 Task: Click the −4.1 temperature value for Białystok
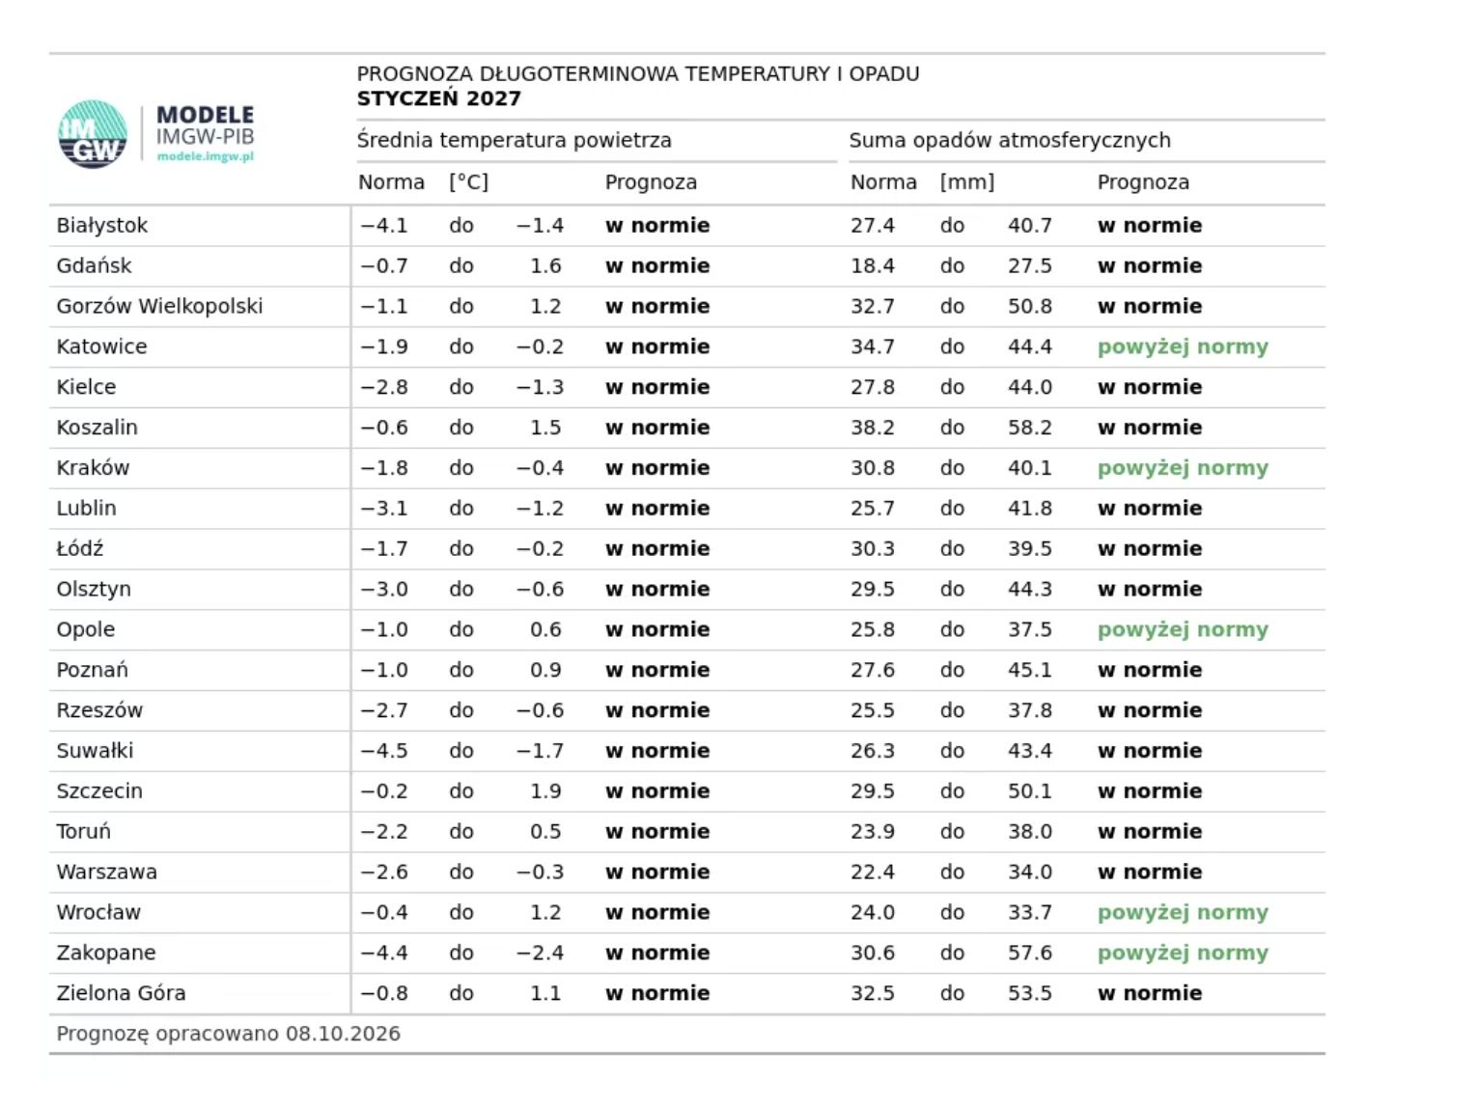[384, 226]
